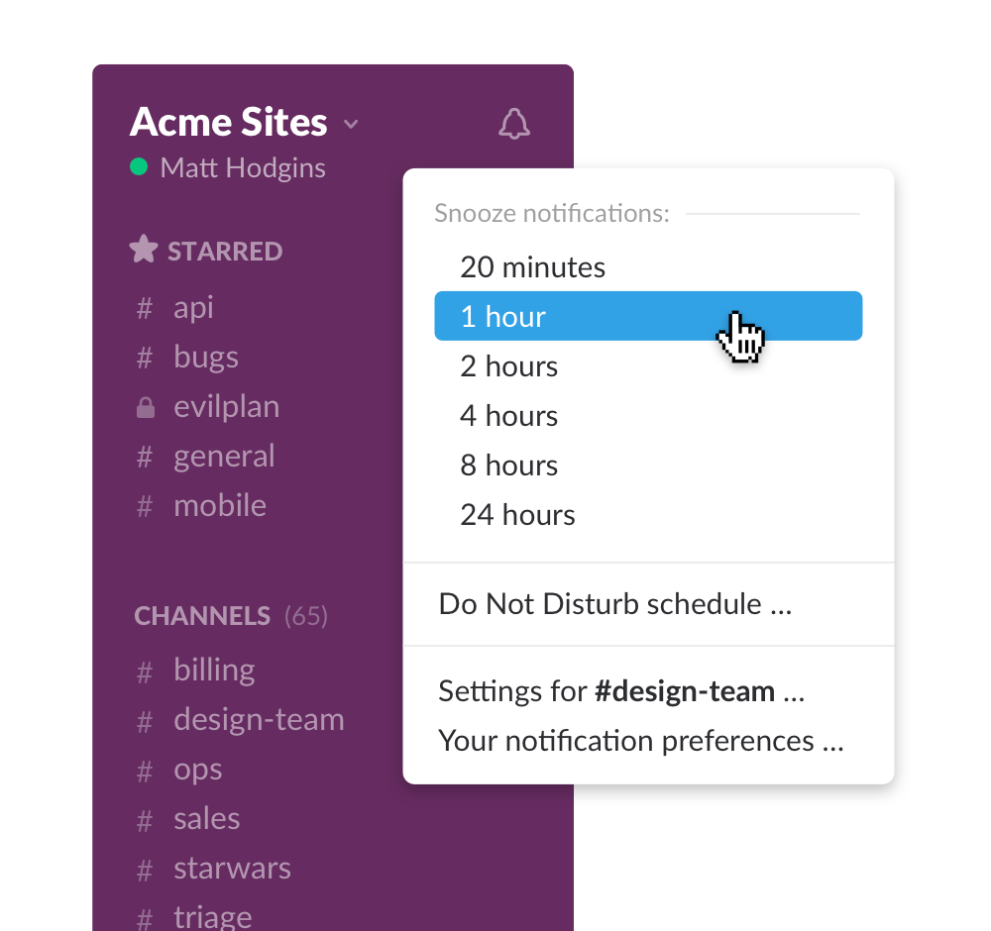The width and height of the screenshot is (991, 931).
Task: Switch to the triage channel
Action: (212, 916)
